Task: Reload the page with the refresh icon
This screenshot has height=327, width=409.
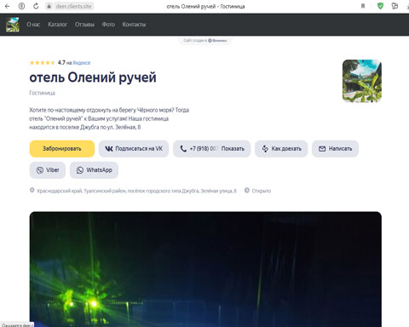Action: [x=36, y=6]
